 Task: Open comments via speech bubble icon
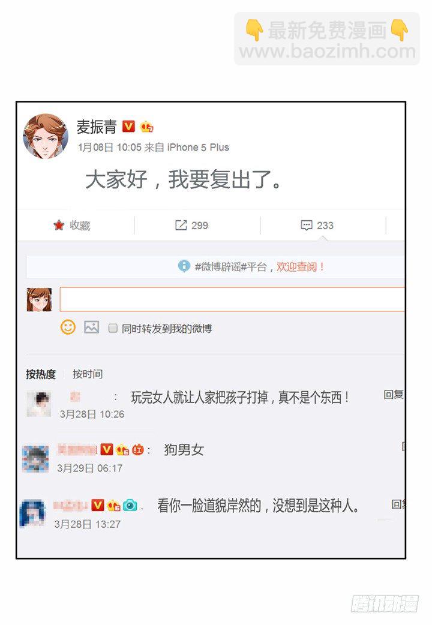coord(307,225)
